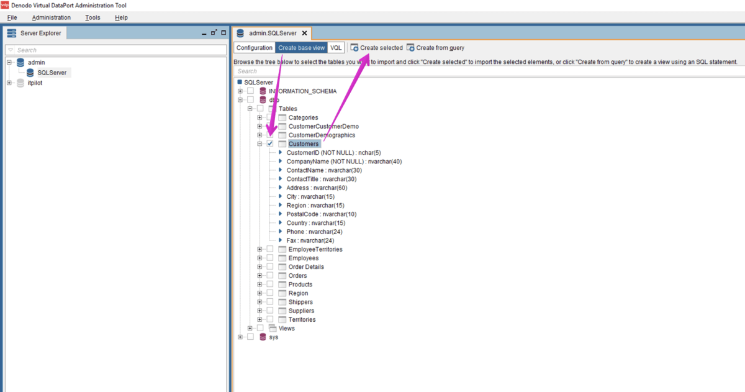Click the Create selected icon
745x392 pixels.
[354, 48]
